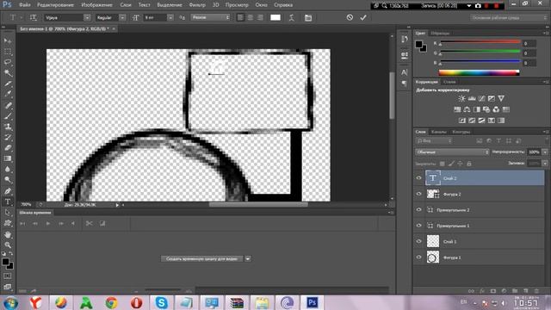The image size is (551, 310).
Task: Select the Rectangular Marquee tool
Action: 8,52
